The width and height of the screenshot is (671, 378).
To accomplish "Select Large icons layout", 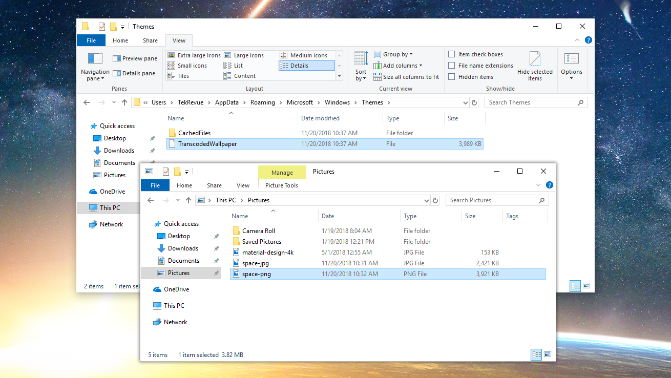I will tap(244, 55).
